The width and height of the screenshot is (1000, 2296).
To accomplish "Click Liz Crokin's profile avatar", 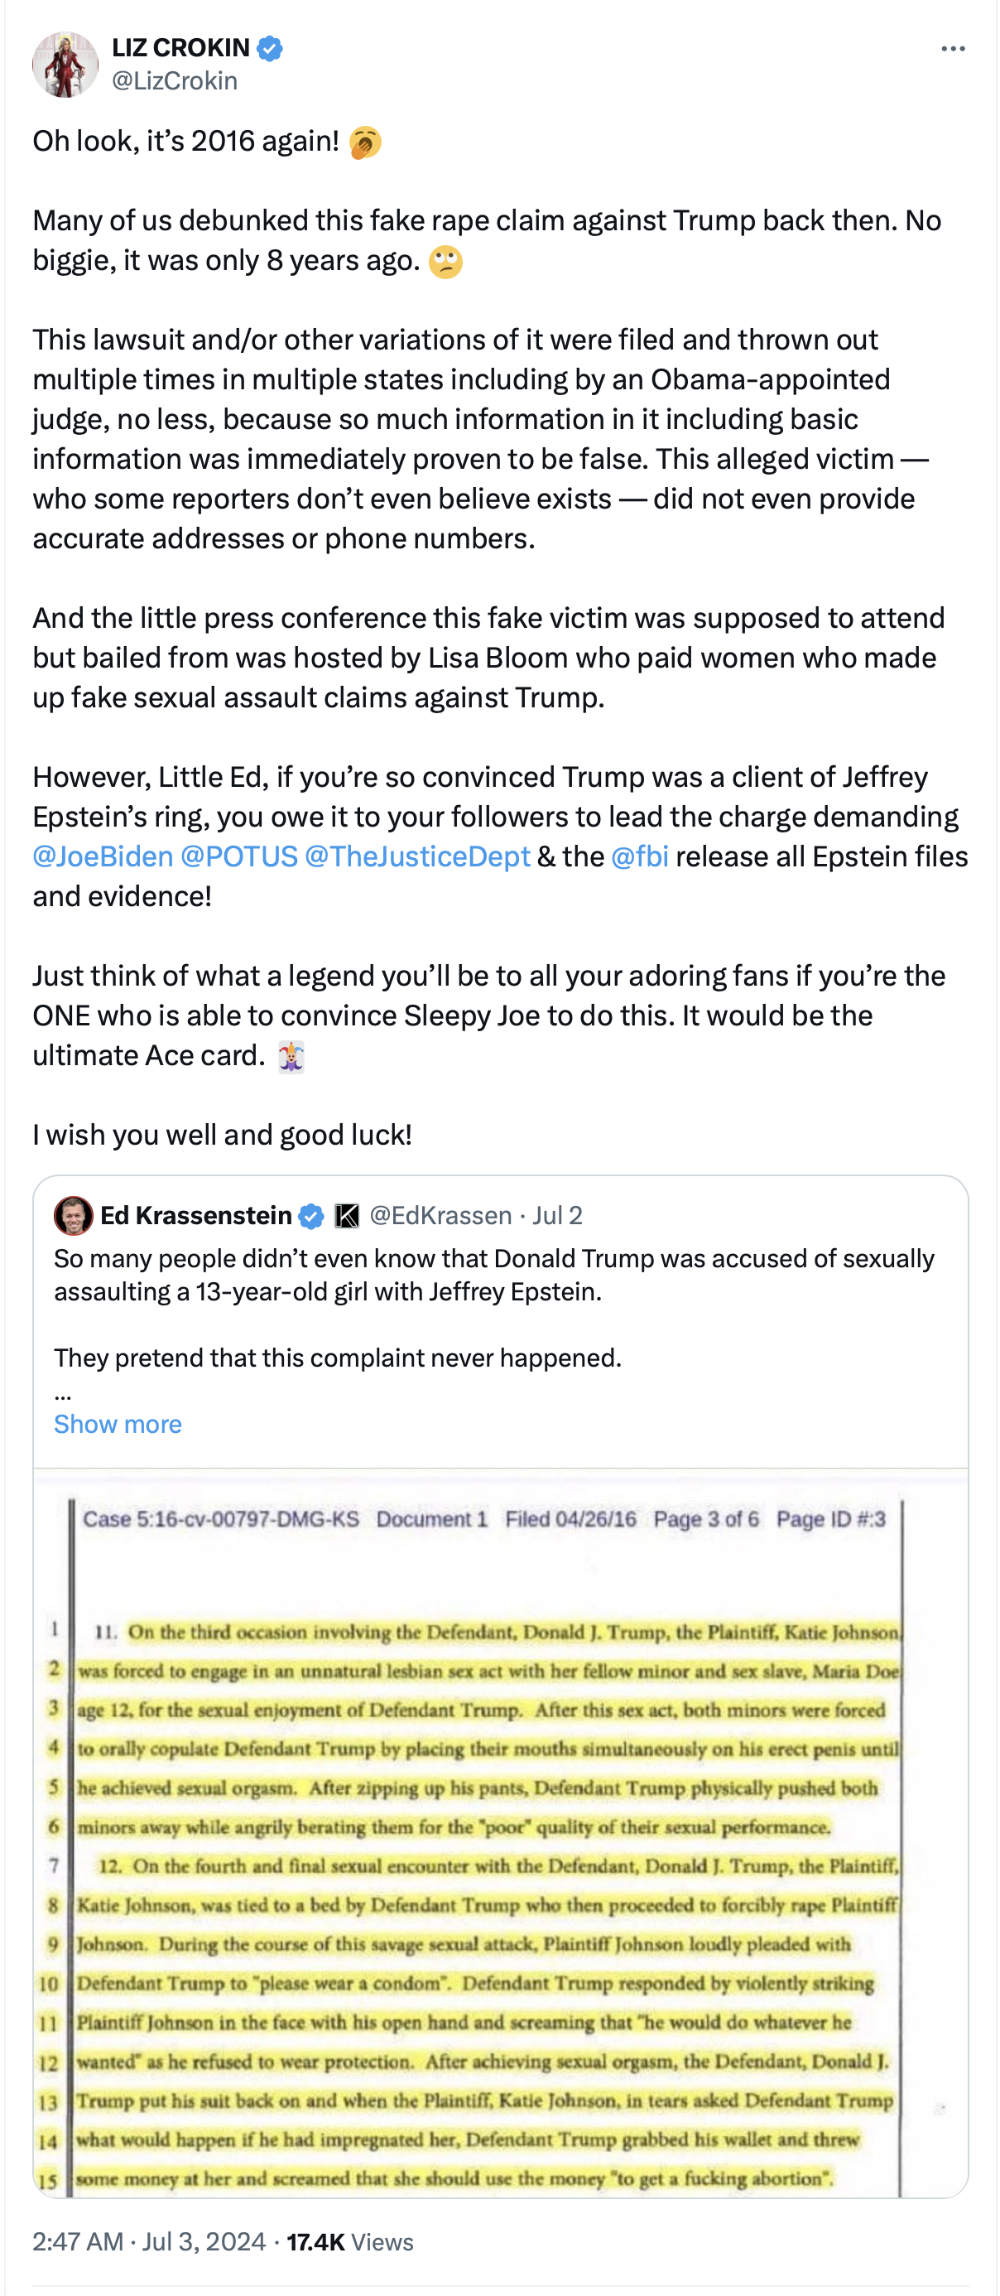I will coord(65,64).
